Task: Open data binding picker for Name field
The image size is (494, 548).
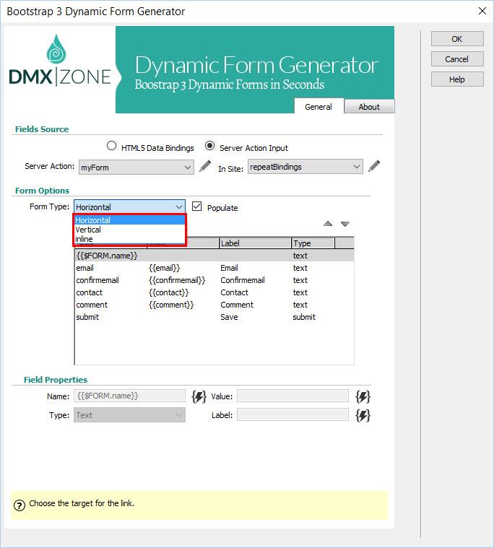Action: [x=199, y=396]
